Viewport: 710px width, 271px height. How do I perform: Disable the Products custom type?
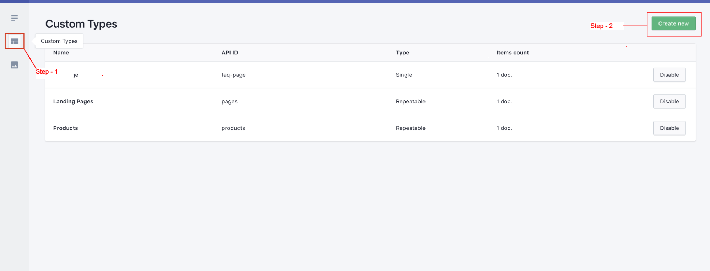[x=669, y=128]
